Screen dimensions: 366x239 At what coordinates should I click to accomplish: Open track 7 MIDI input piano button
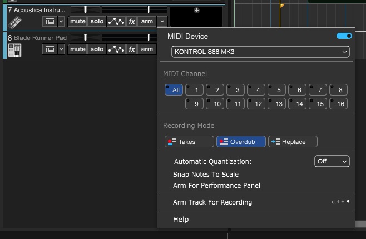[50, 22]
